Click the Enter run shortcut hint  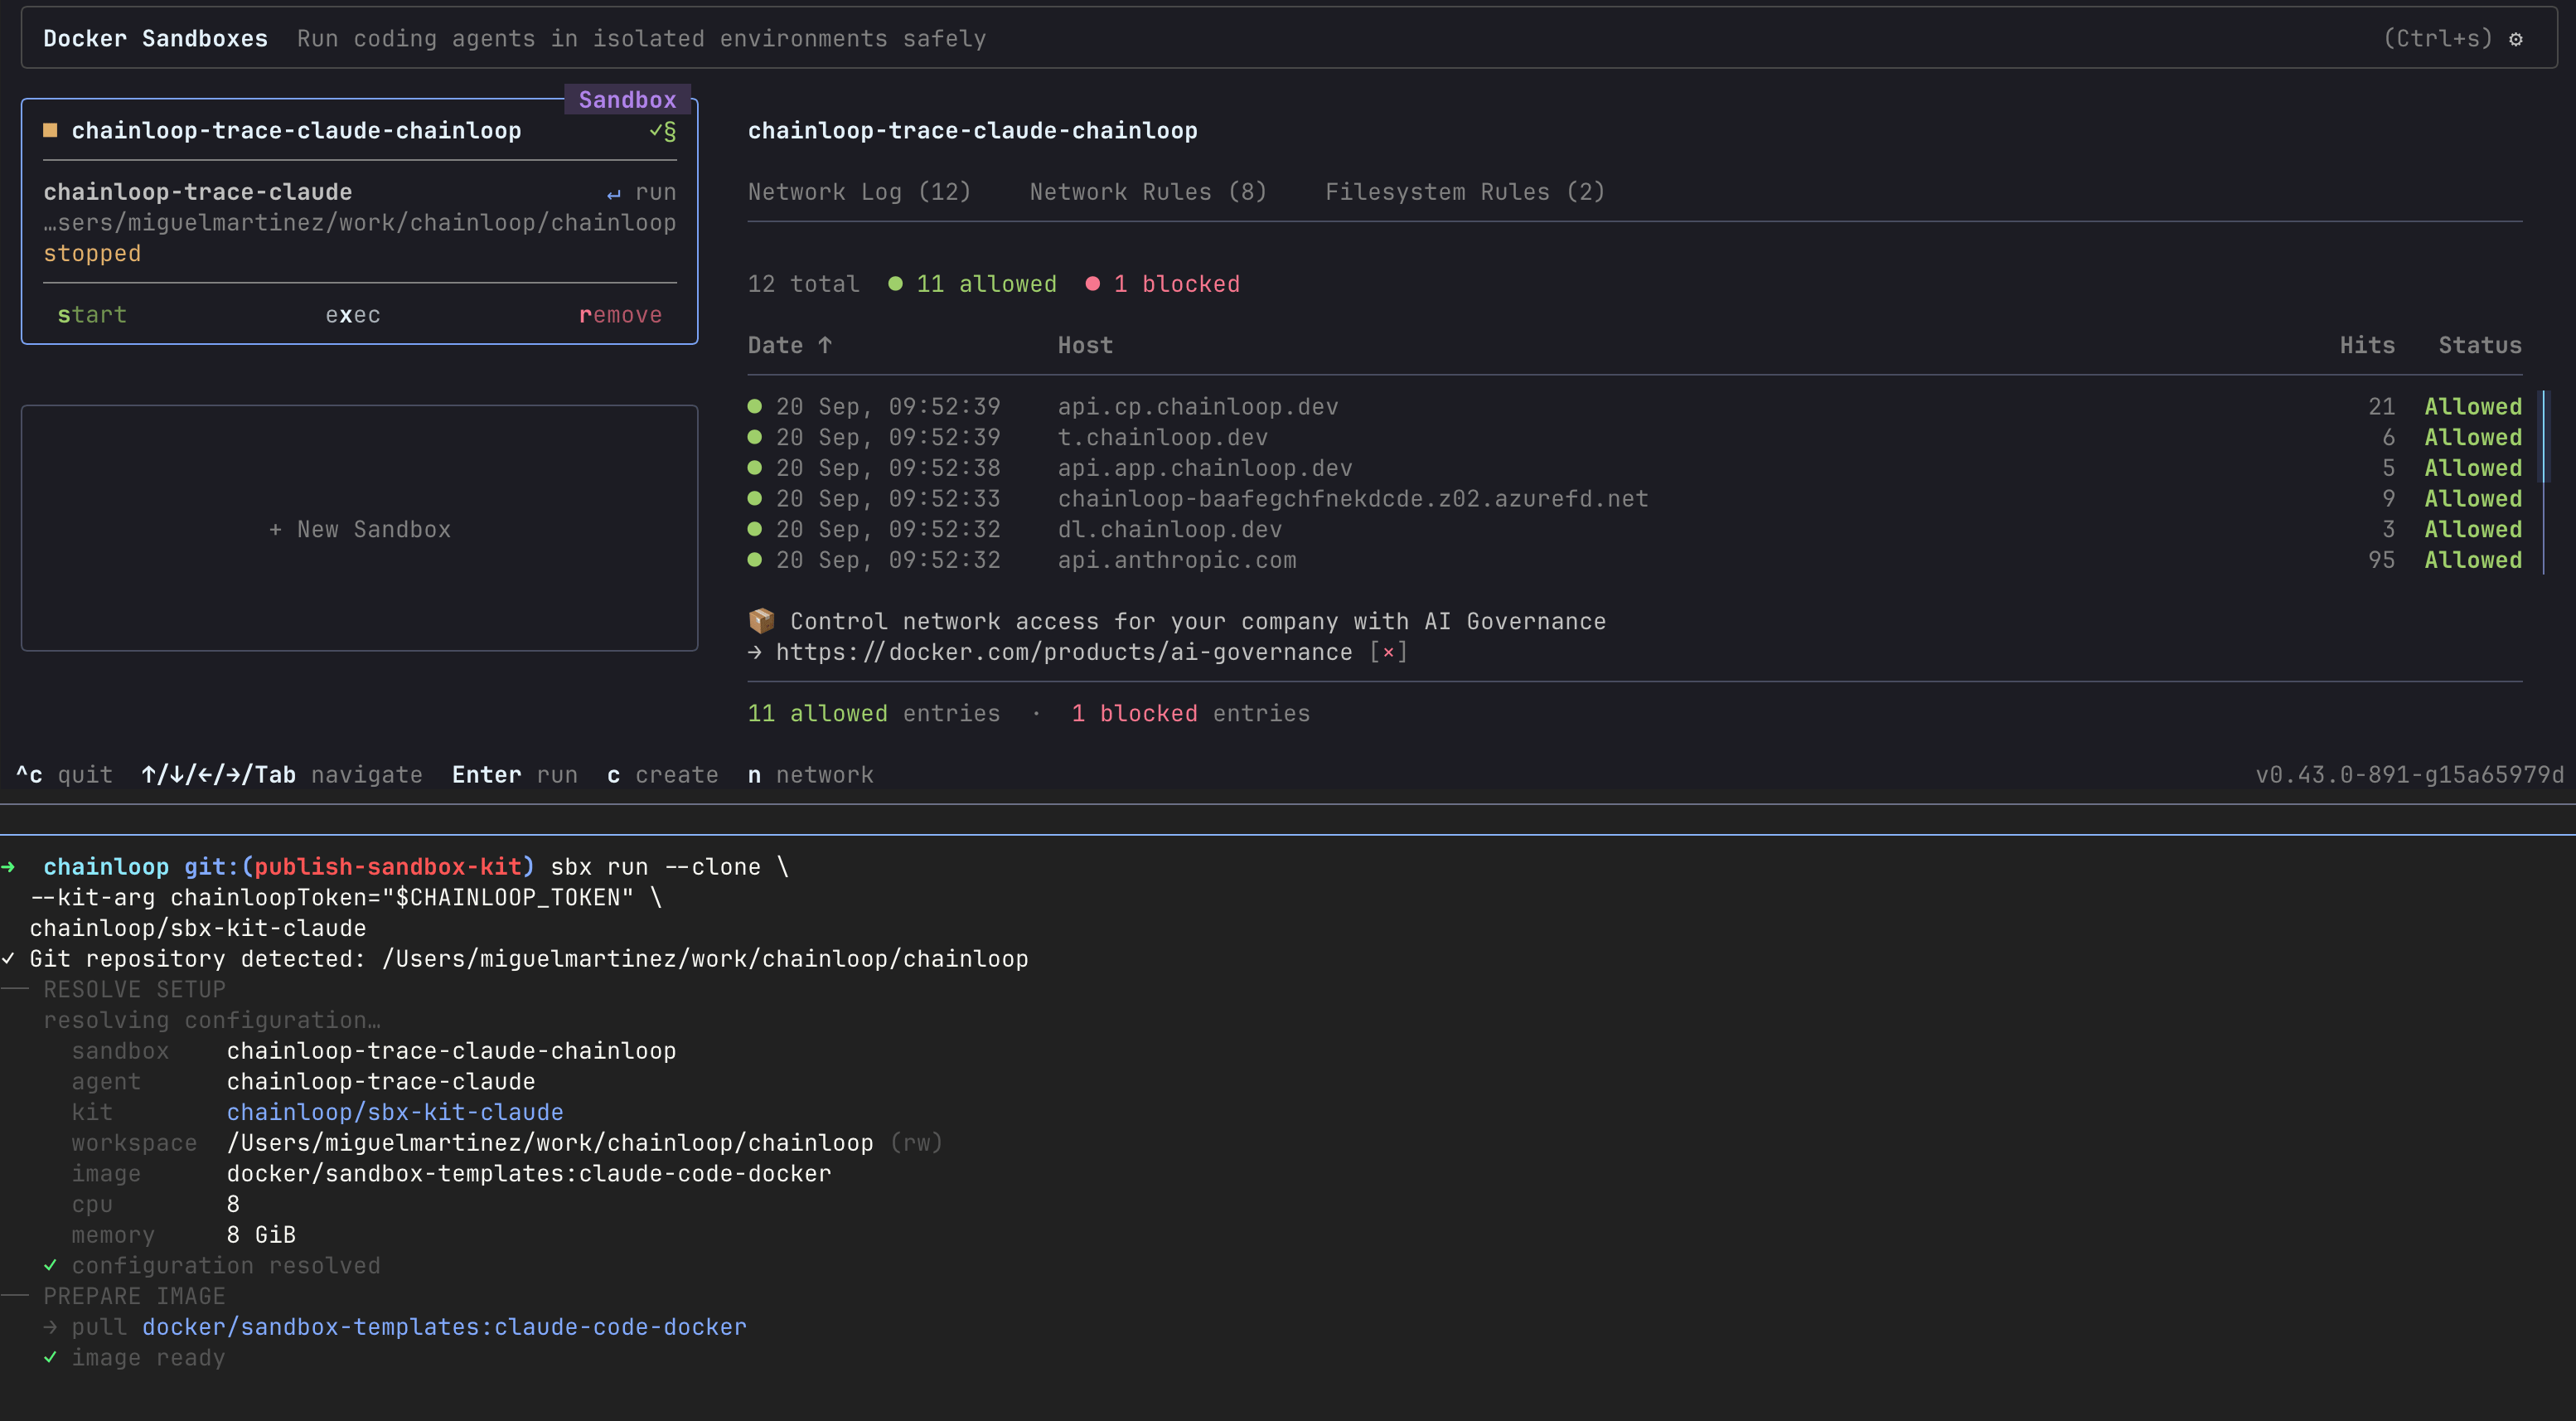(515, 775)
